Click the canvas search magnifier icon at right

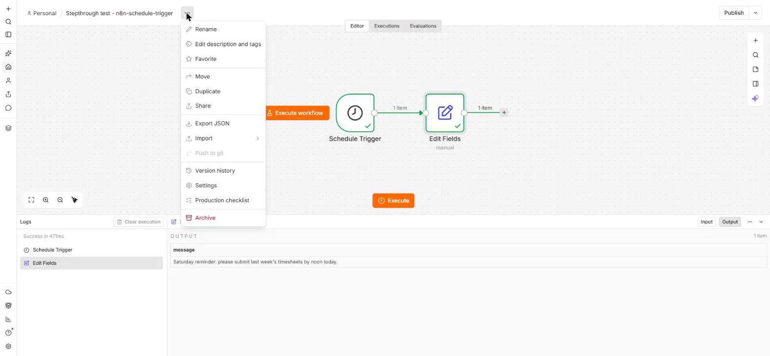point(755,55)
